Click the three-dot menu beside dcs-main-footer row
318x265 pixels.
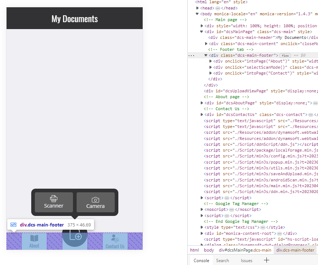[x=191, y=56]
